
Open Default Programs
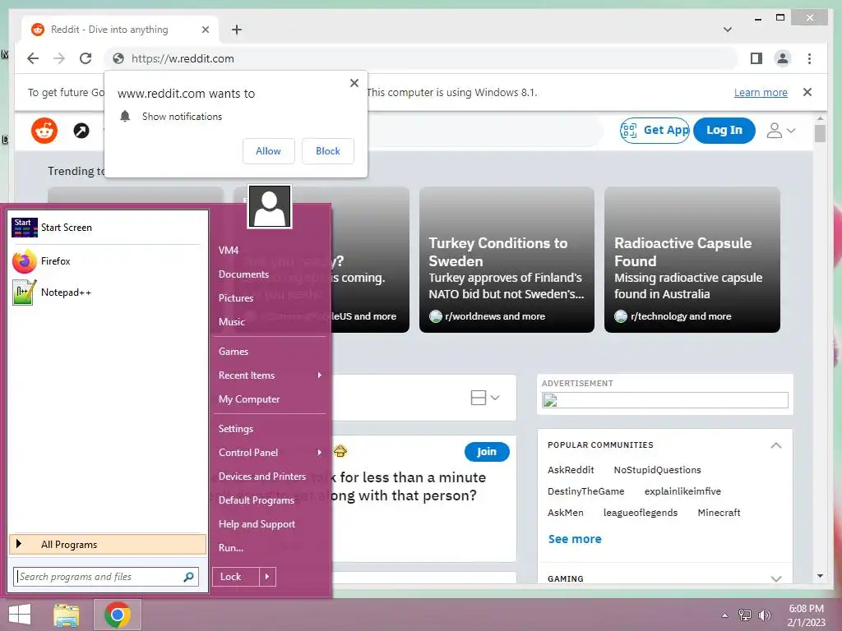click(x=257, y=500)
